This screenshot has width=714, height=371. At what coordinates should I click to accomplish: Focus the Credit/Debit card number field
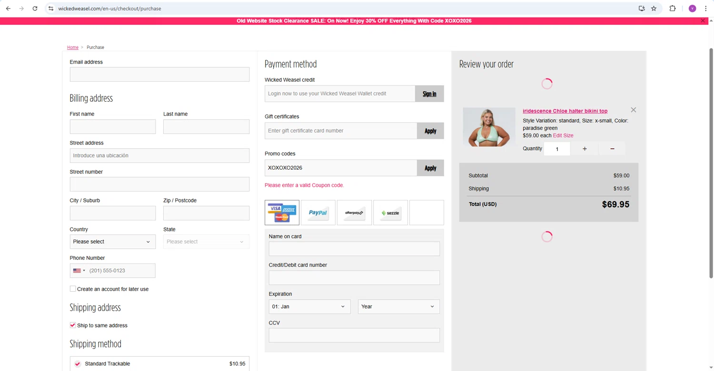pos(354,277)
